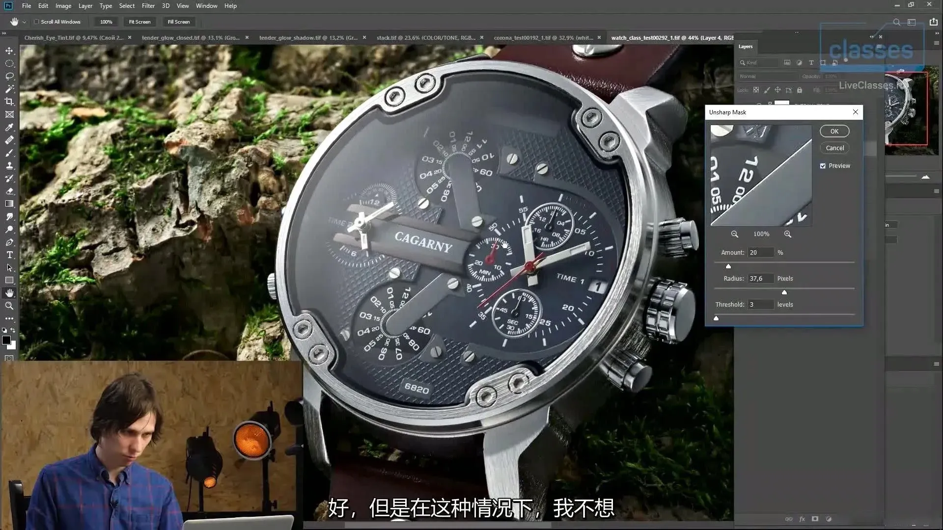943x530 pixels.
Task: Select the Pen tool
Action: coord(9,242)
